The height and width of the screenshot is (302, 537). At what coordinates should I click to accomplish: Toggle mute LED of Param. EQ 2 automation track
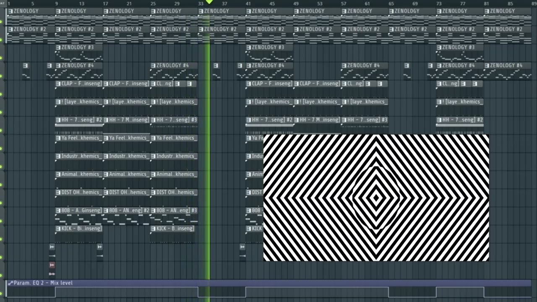tap(2, 294)
